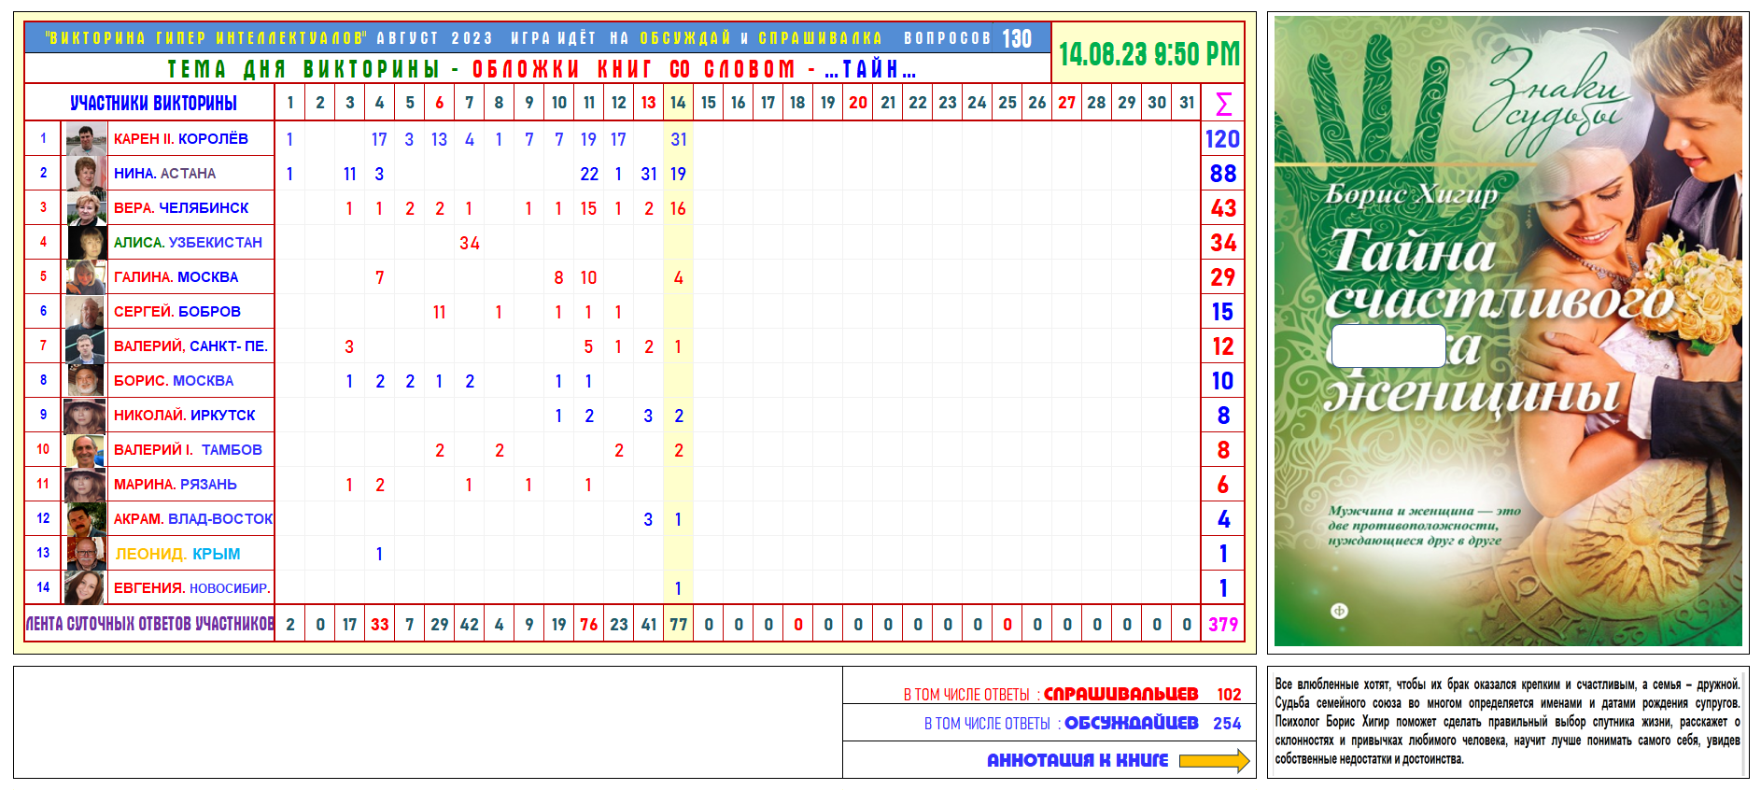The height and width of the screenshot is (790, 1761).
Task: Click the name 'ГАЛИНА. МОСКВА'
Action: pyautogui.click(x=176, y=277)
